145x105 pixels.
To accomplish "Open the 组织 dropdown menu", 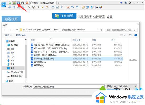I will [8, 35].
